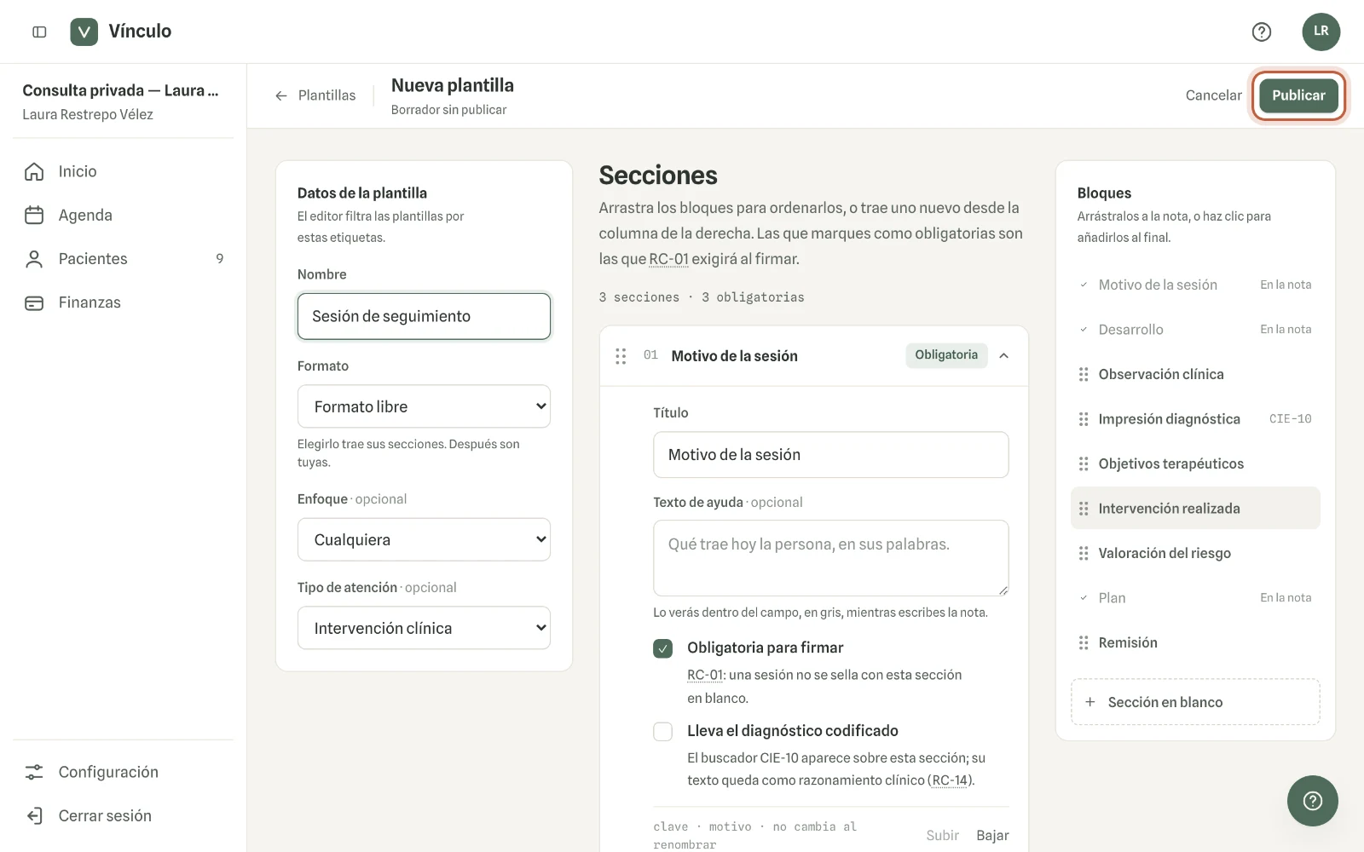
Task: Click the back arrow beside Plantillas
Action: pos(281,95)
